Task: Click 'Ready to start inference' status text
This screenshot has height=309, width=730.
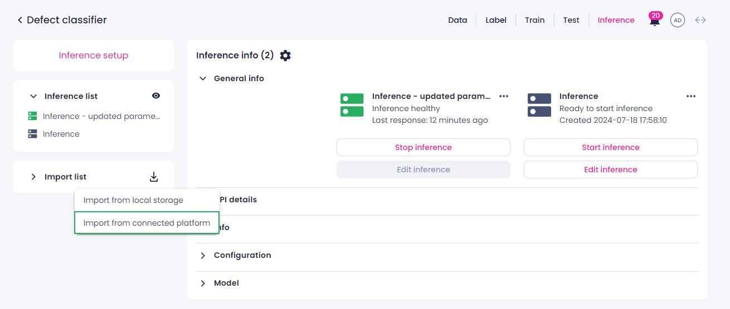Action: (x=606, y=108)
